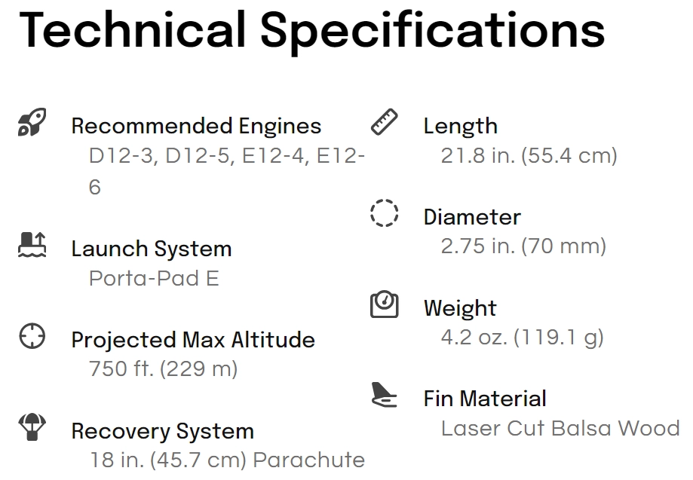Click the dashed circle icon beside Diameter
The image size is (693, 480).
pos(384,212)
